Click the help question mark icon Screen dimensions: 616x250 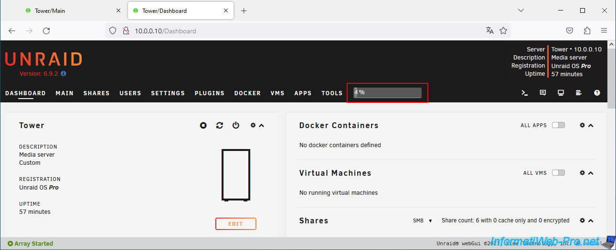[597, 93]
